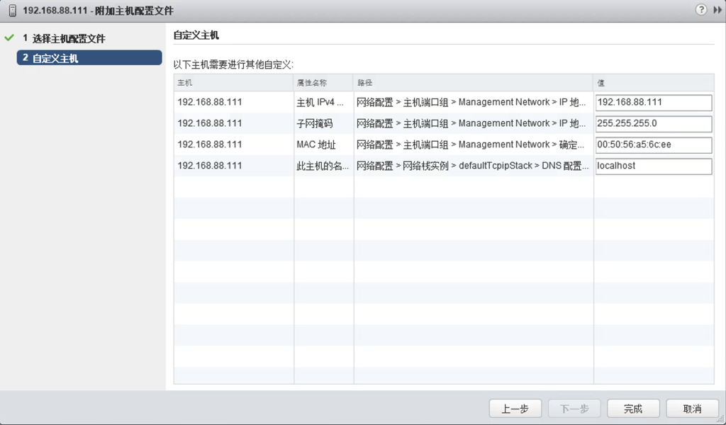726x425 pixels.
Task: Click the 取消 button
Action: [692, 409]
